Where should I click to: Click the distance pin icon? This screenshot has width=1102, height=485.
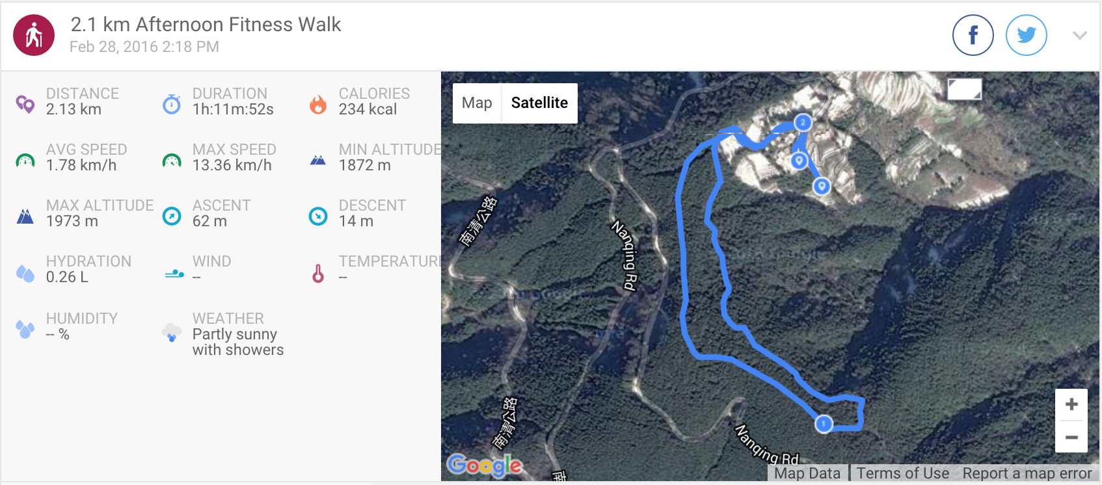pos(25,103)
